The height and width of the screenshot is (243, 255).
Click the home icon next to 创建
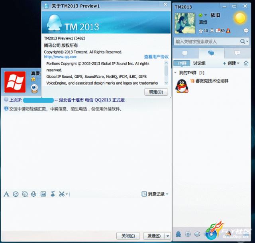point(246,63)
